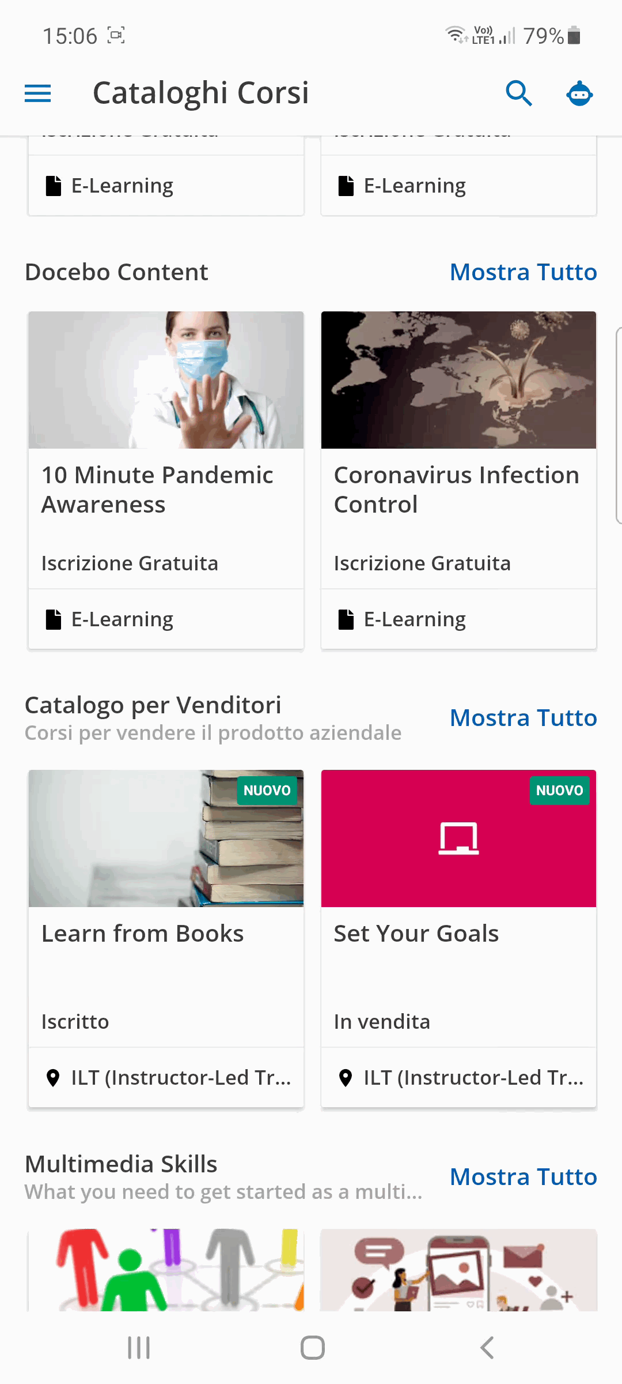
Task: Show all Docebo Content courses
Action: 523,272
